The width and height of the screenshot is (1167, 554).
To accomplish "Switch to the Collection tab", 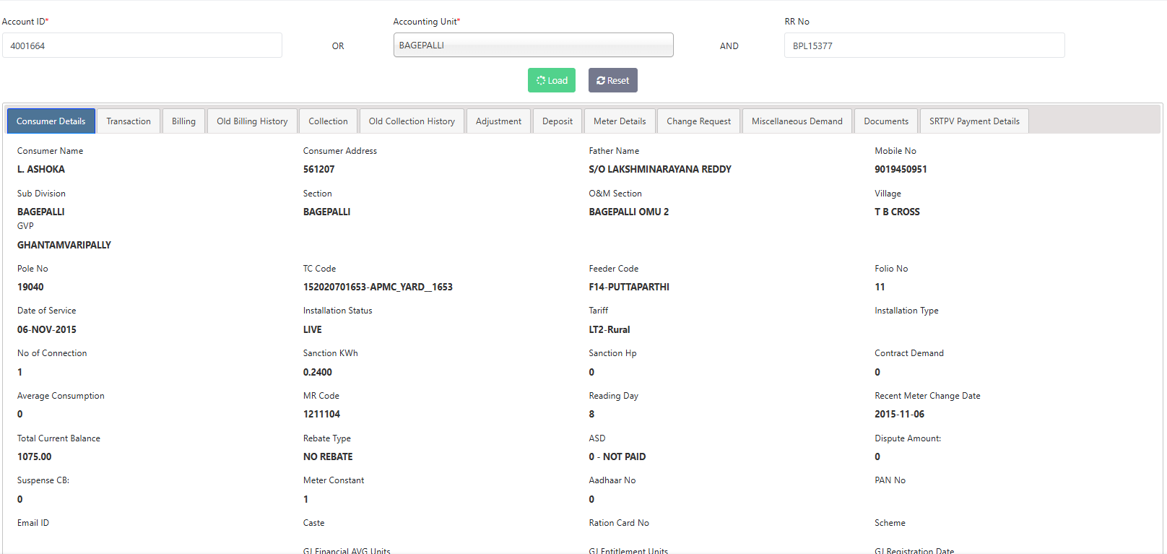I will [x=328, y=121].
